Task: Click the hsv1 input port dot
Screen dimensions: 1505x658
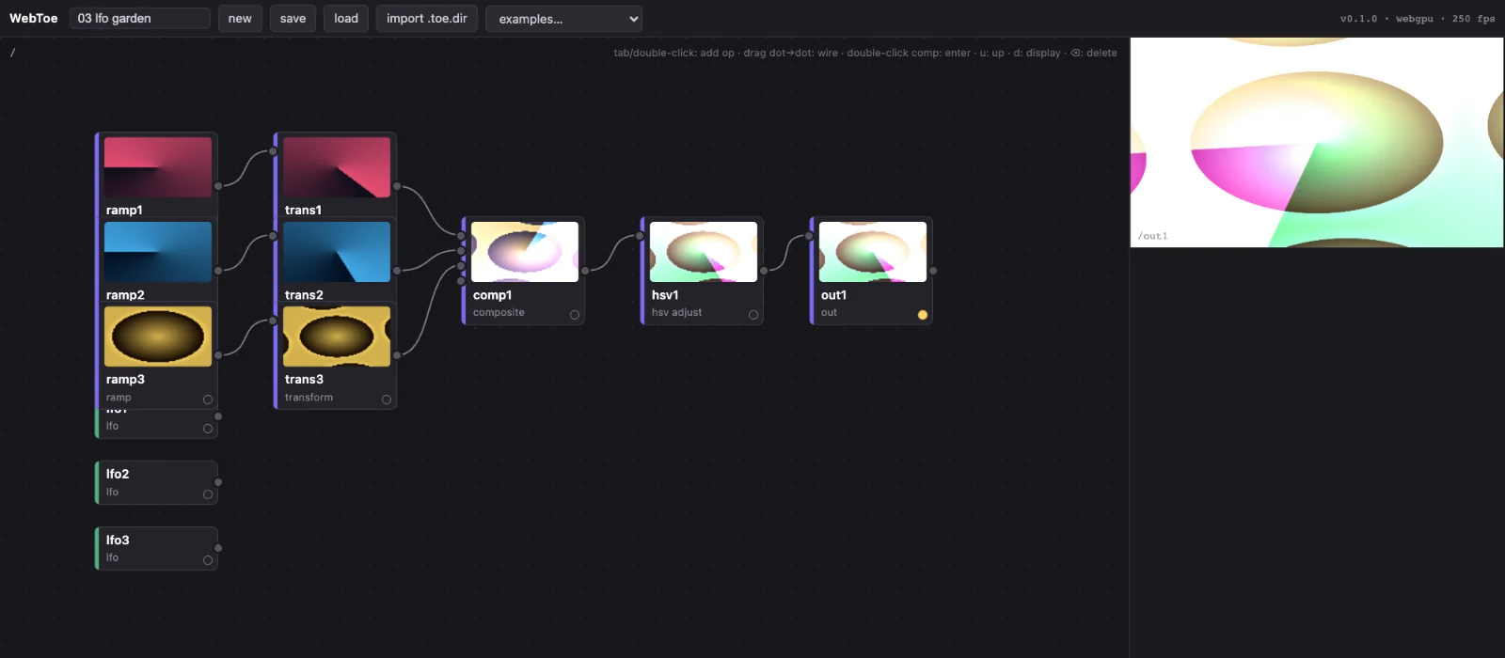Action: point(640,236)
